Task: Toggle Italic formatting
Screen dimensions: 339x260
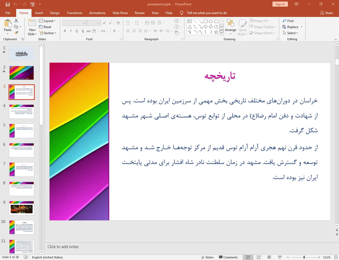Action: point(71,31)
